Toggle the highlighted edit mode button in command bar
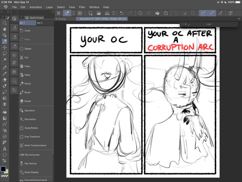The image size is (242, 182). click(x=67, y=13)
